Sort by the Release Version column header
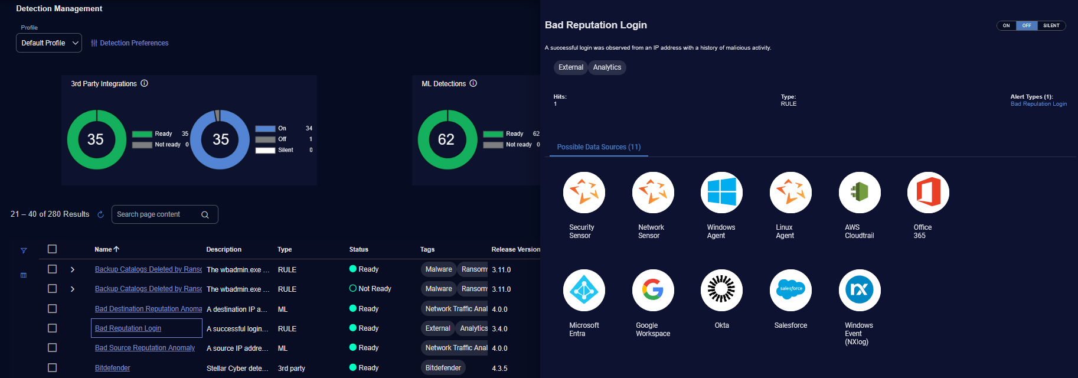 515,249
